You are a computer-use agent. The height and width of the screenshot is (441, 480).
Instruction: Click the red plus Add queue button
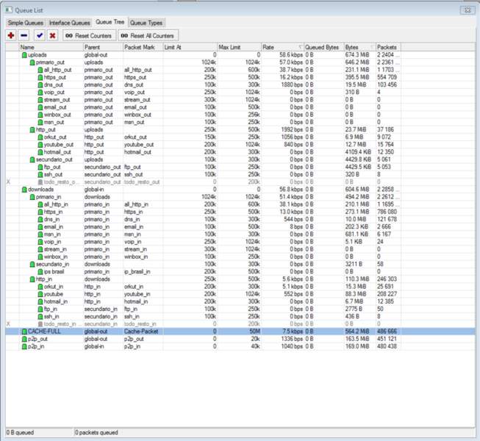11,35
